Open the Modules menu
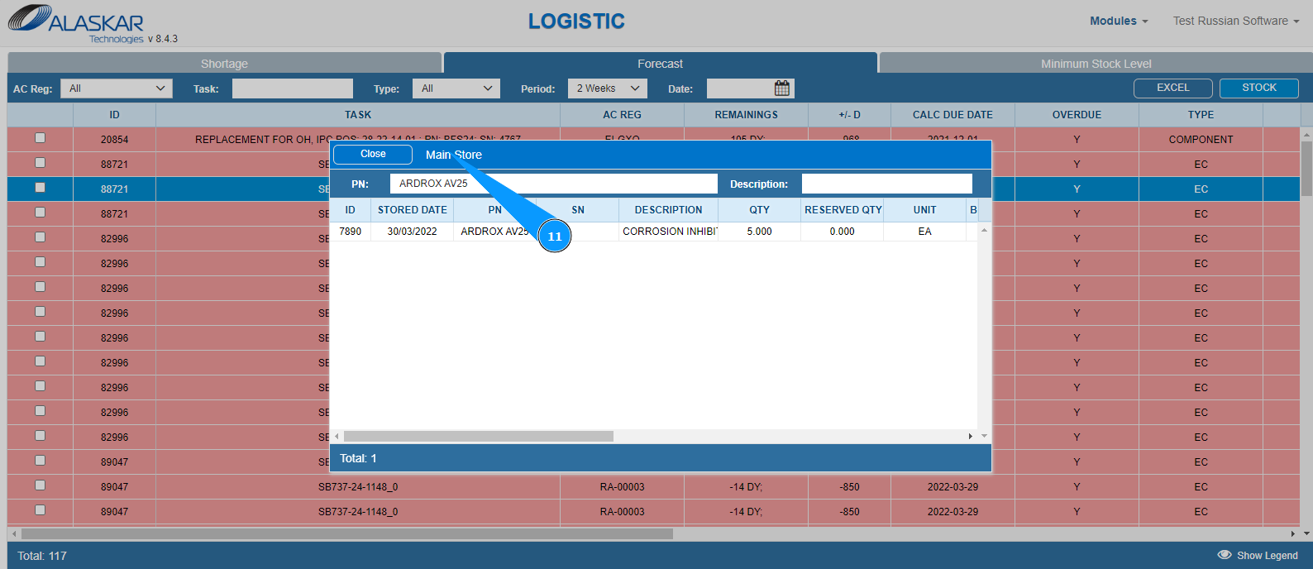The height and width of the screenshot is (569, 1313). pos(1119,21)
